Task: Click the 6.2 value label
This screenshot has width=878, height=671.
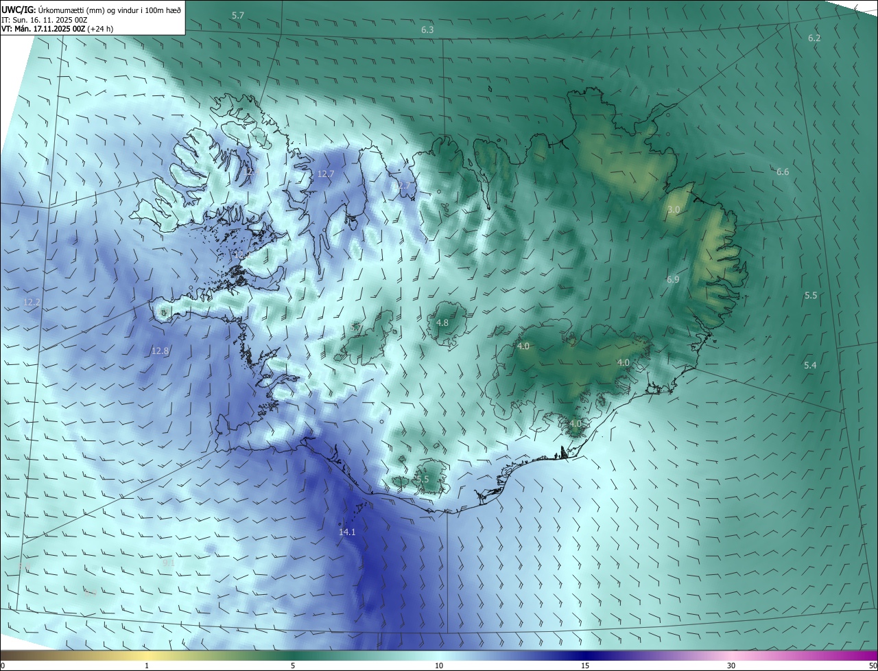Action: tap(814, 38)
